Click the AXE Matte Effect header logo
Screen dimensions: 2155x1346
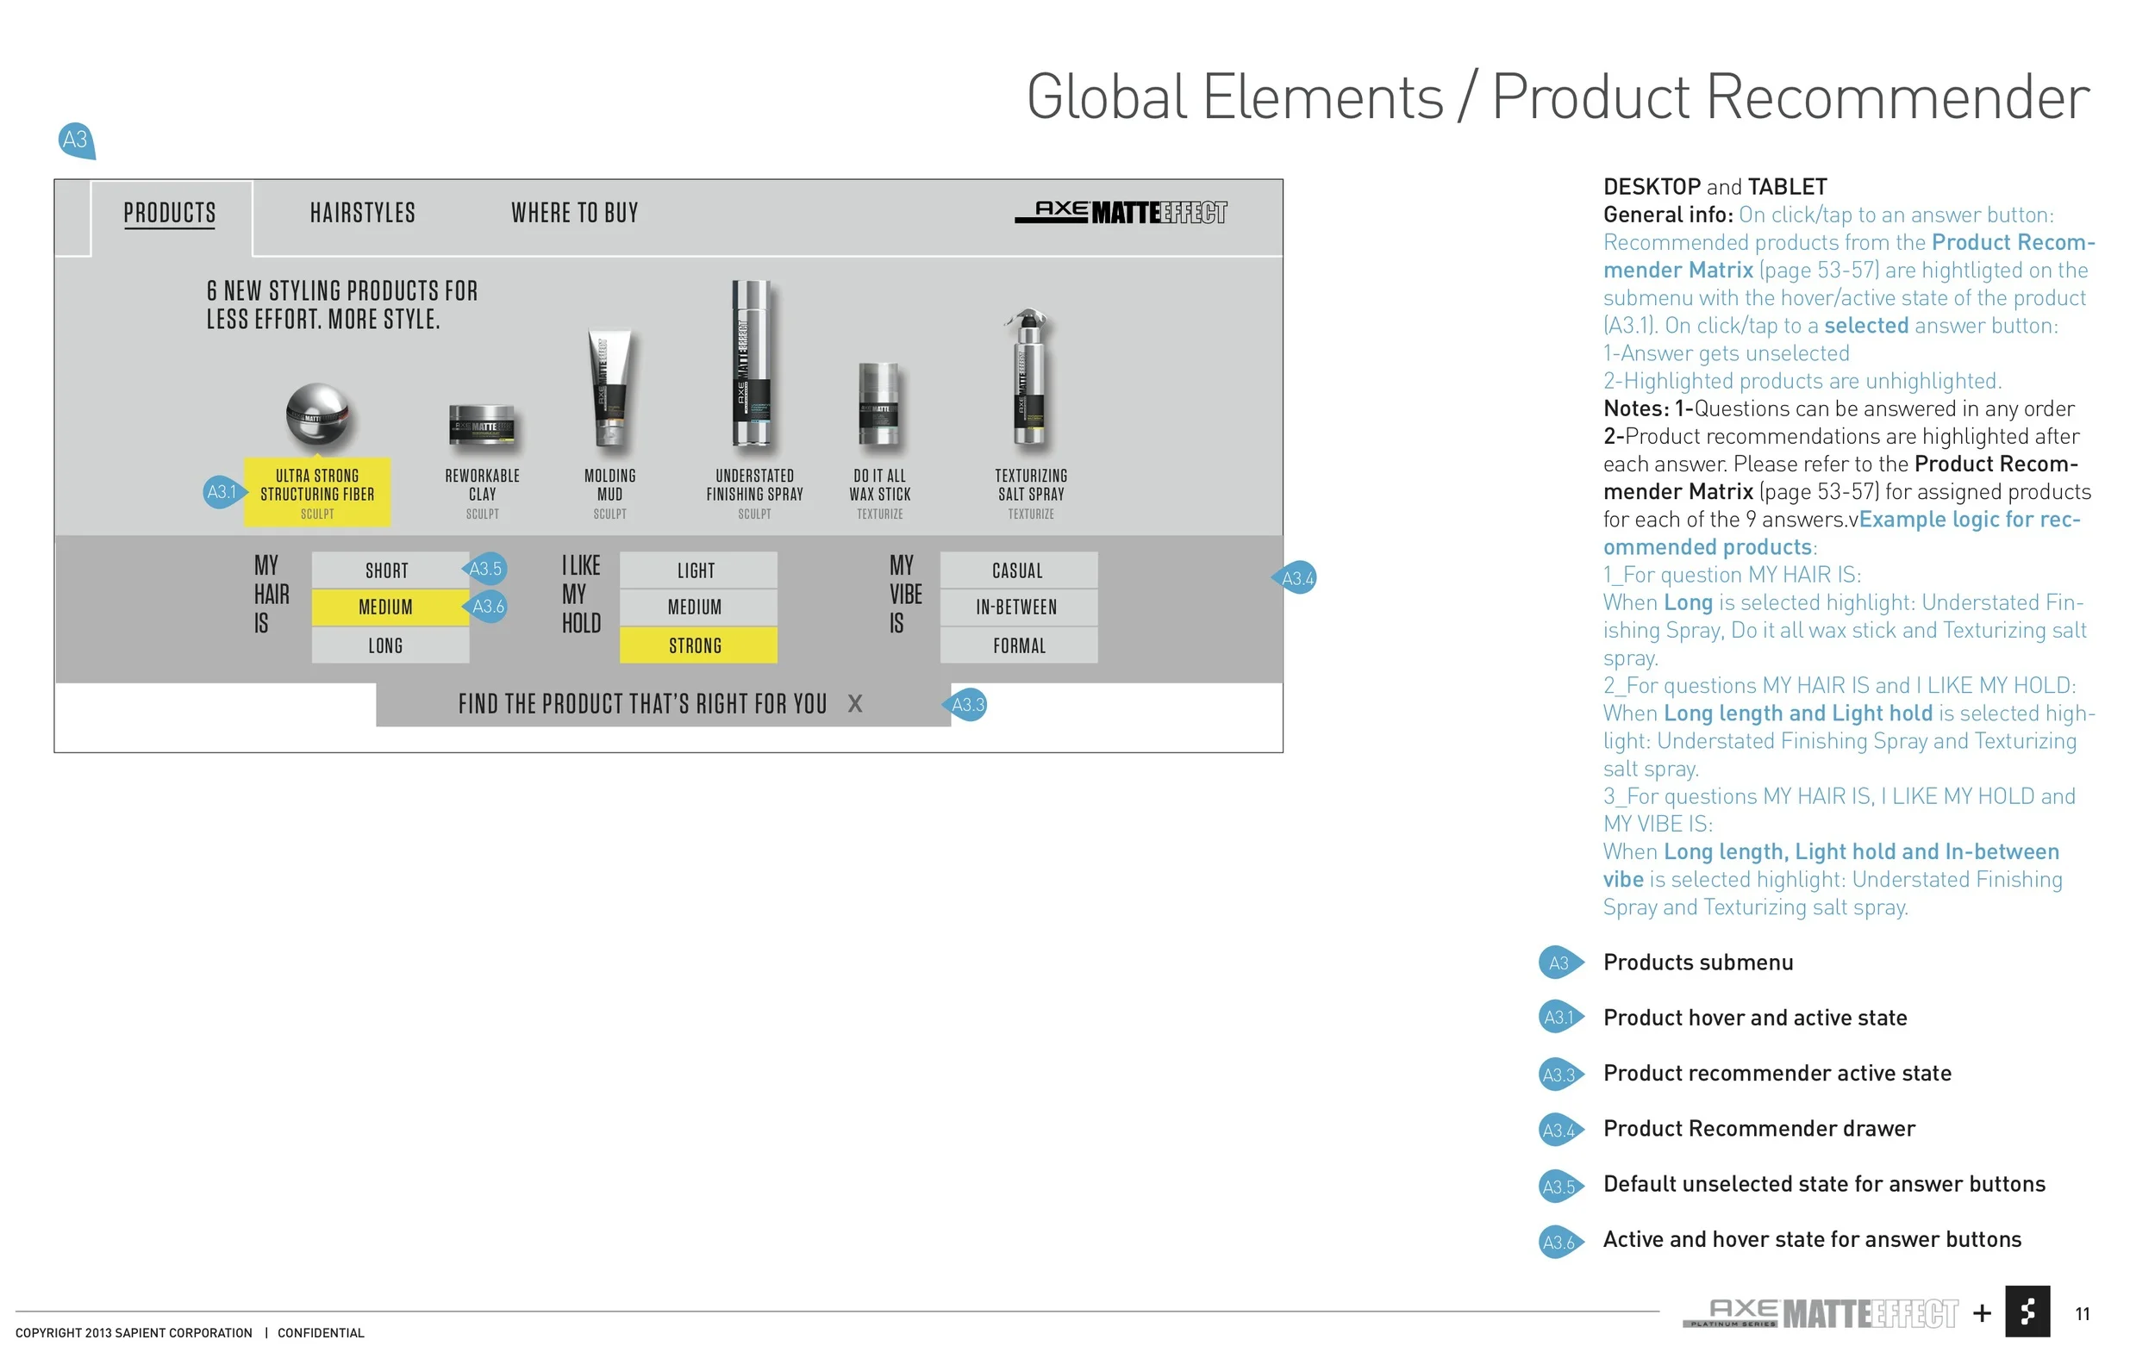click(x=1121, y=212)
